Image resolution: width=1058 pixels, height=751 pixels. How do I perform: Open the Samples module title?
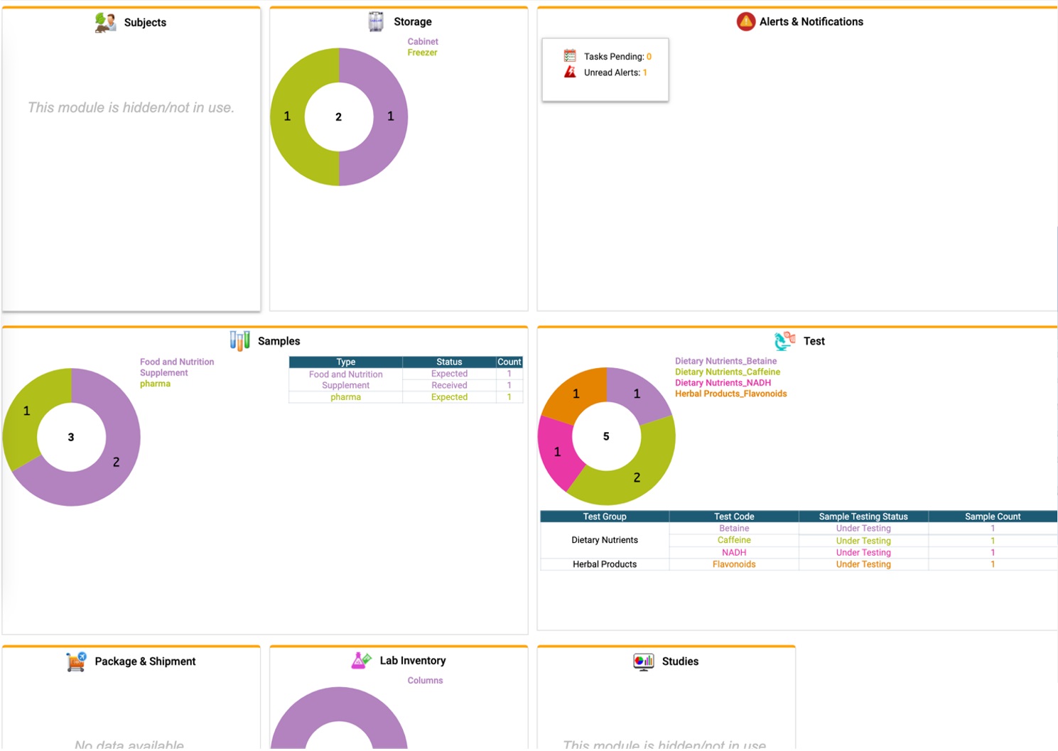pos(279,341)
